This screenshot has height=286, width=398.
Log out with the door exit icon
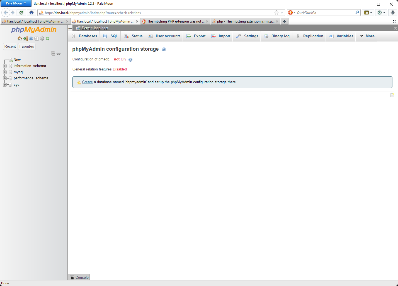tap(25, 38)
